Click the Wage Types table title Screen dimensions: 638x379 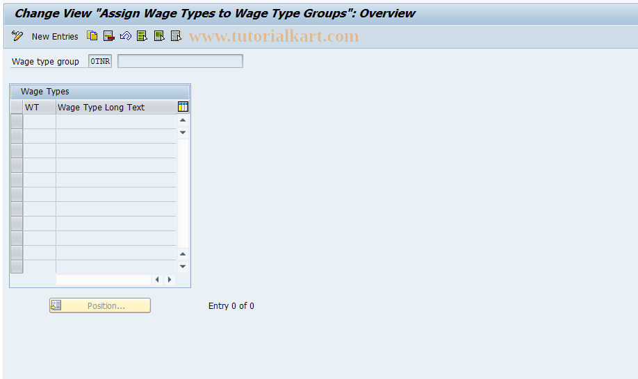(x=44, y=92)
